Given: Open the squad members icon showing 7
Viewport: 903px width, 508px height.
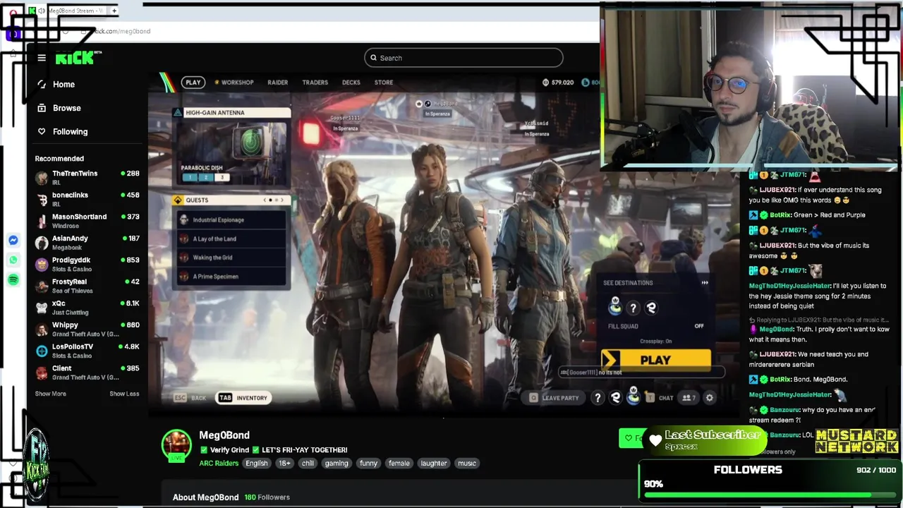Looking at the screenshot, I should 689,398.
